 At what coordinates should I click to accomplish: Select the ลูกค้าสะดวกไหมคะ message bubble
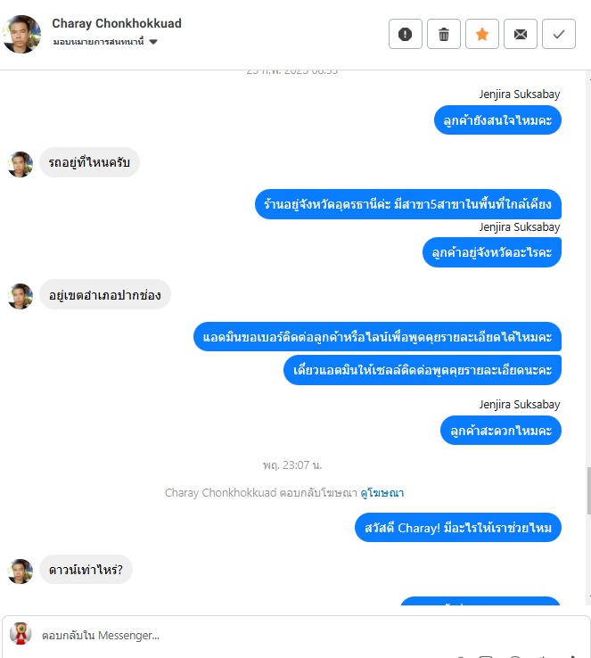point(501,430)
